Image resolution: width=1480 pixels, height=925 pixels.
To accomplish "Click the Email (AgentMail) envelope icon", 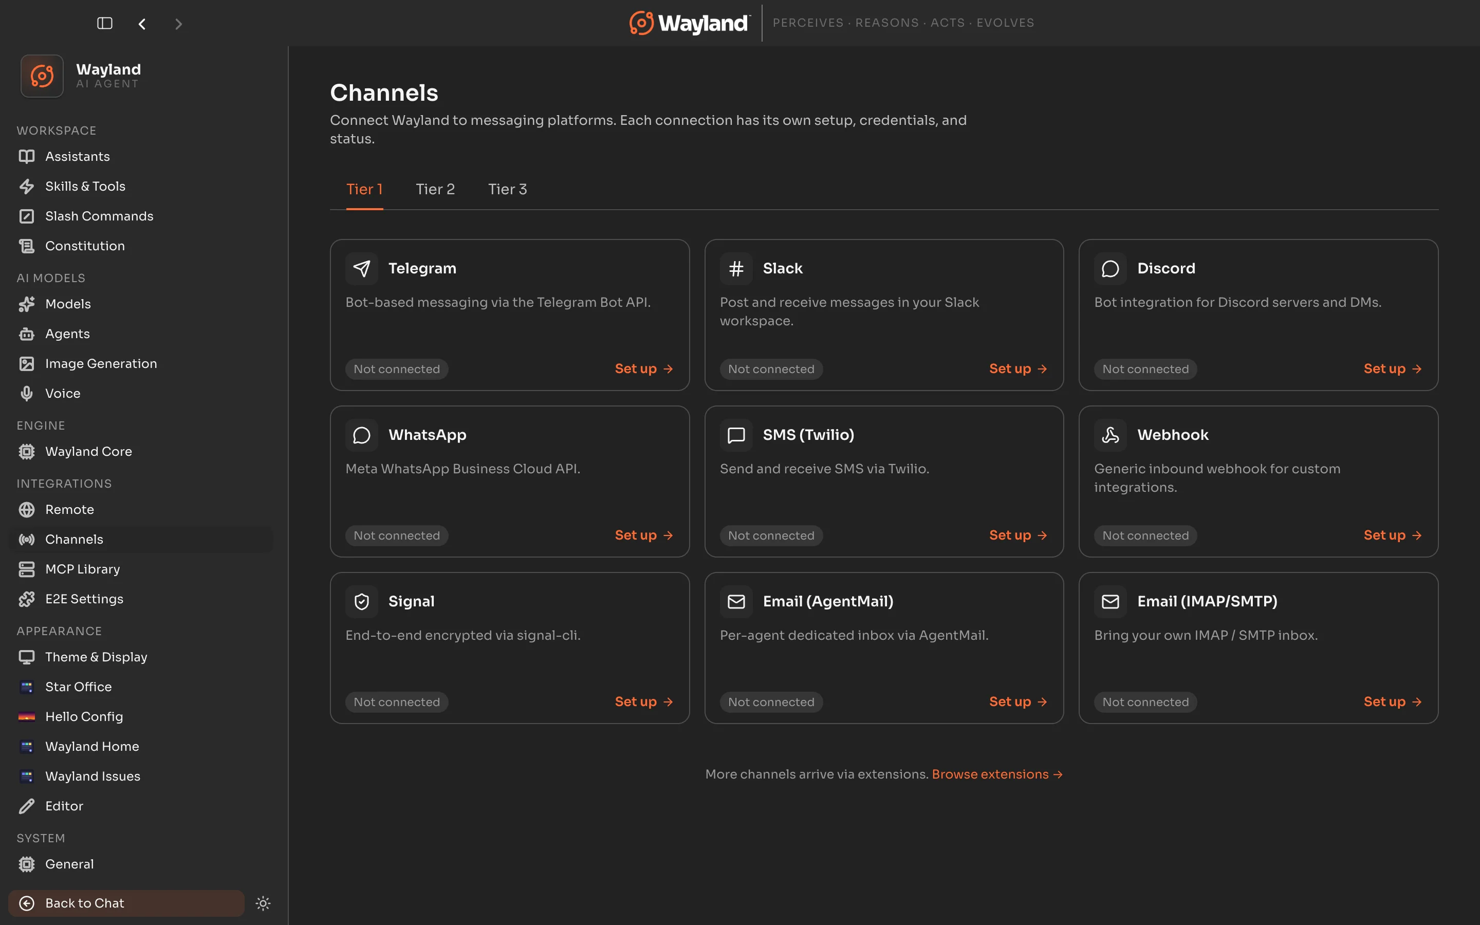I will 736,601.
